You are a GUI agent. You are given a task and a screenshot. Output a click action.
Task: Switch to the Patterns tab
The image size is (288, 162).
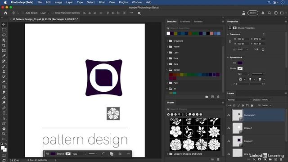point(198,22)
